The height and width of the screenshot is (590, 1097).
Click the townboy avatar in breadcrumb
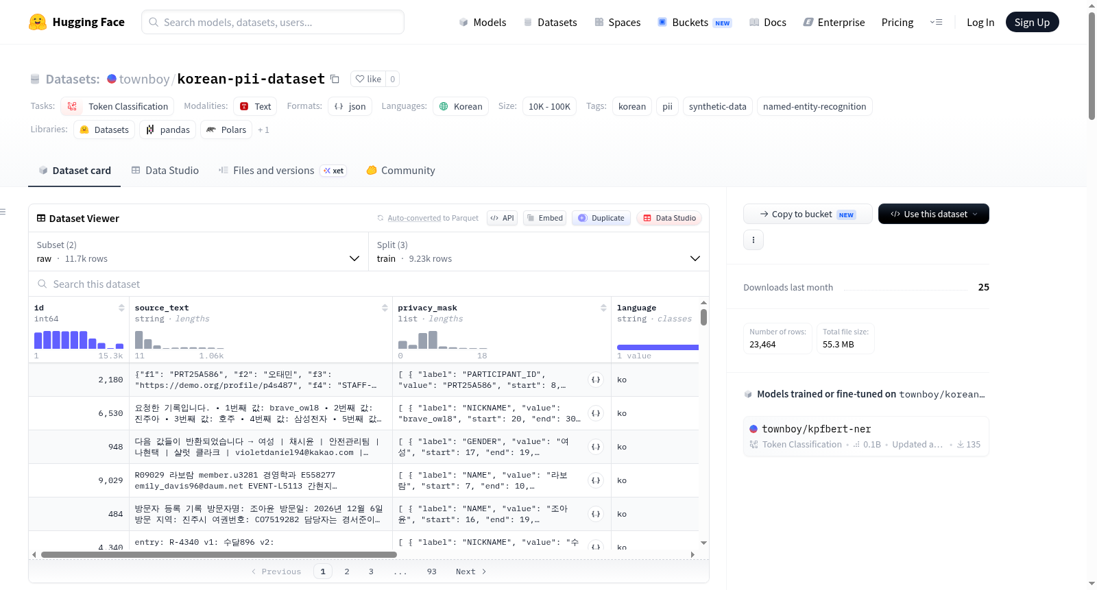point(112,79)
